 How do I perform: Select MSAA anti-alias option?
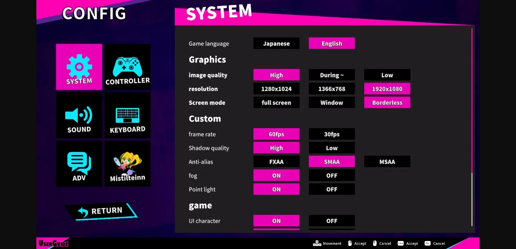point(387,161)
